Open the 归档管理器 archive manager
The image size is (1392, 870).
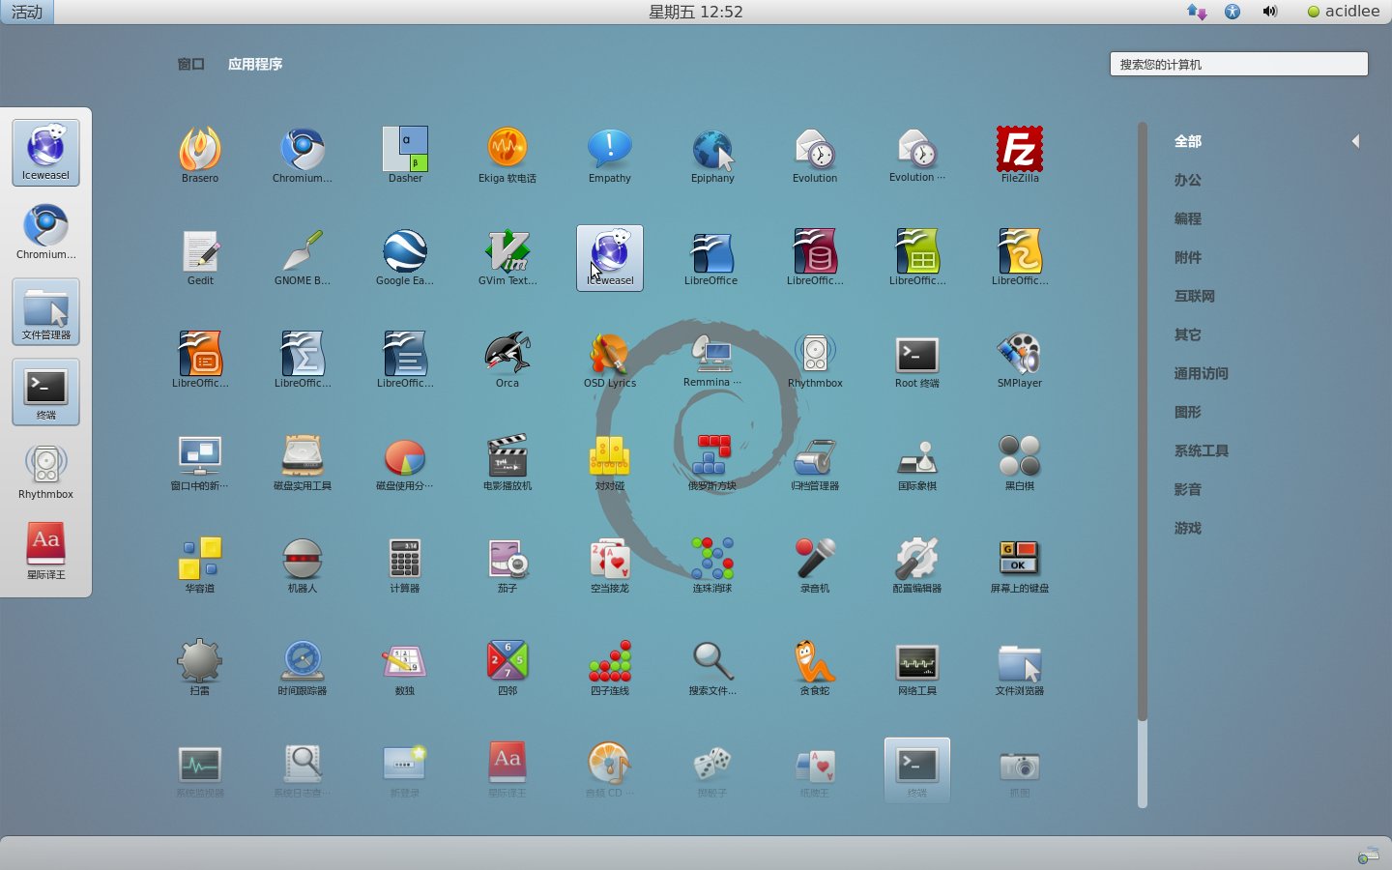[815, 462]
